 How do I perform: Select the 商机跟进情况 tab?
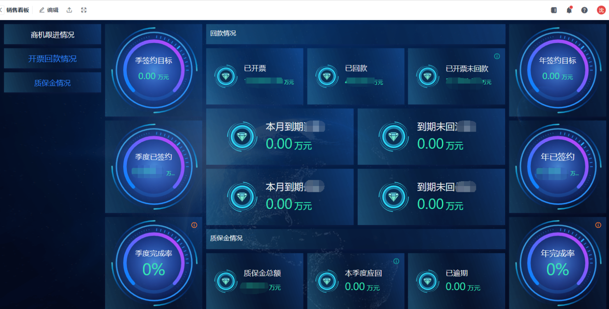pos(53,35)
